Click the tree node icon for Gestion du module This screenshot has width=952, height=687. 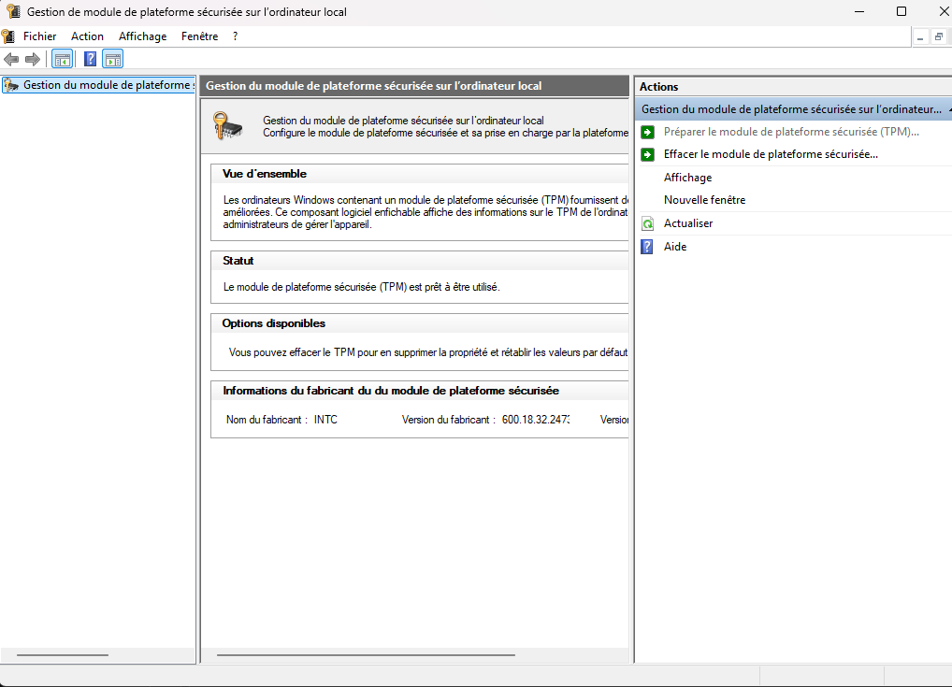(x=11, y=86)
